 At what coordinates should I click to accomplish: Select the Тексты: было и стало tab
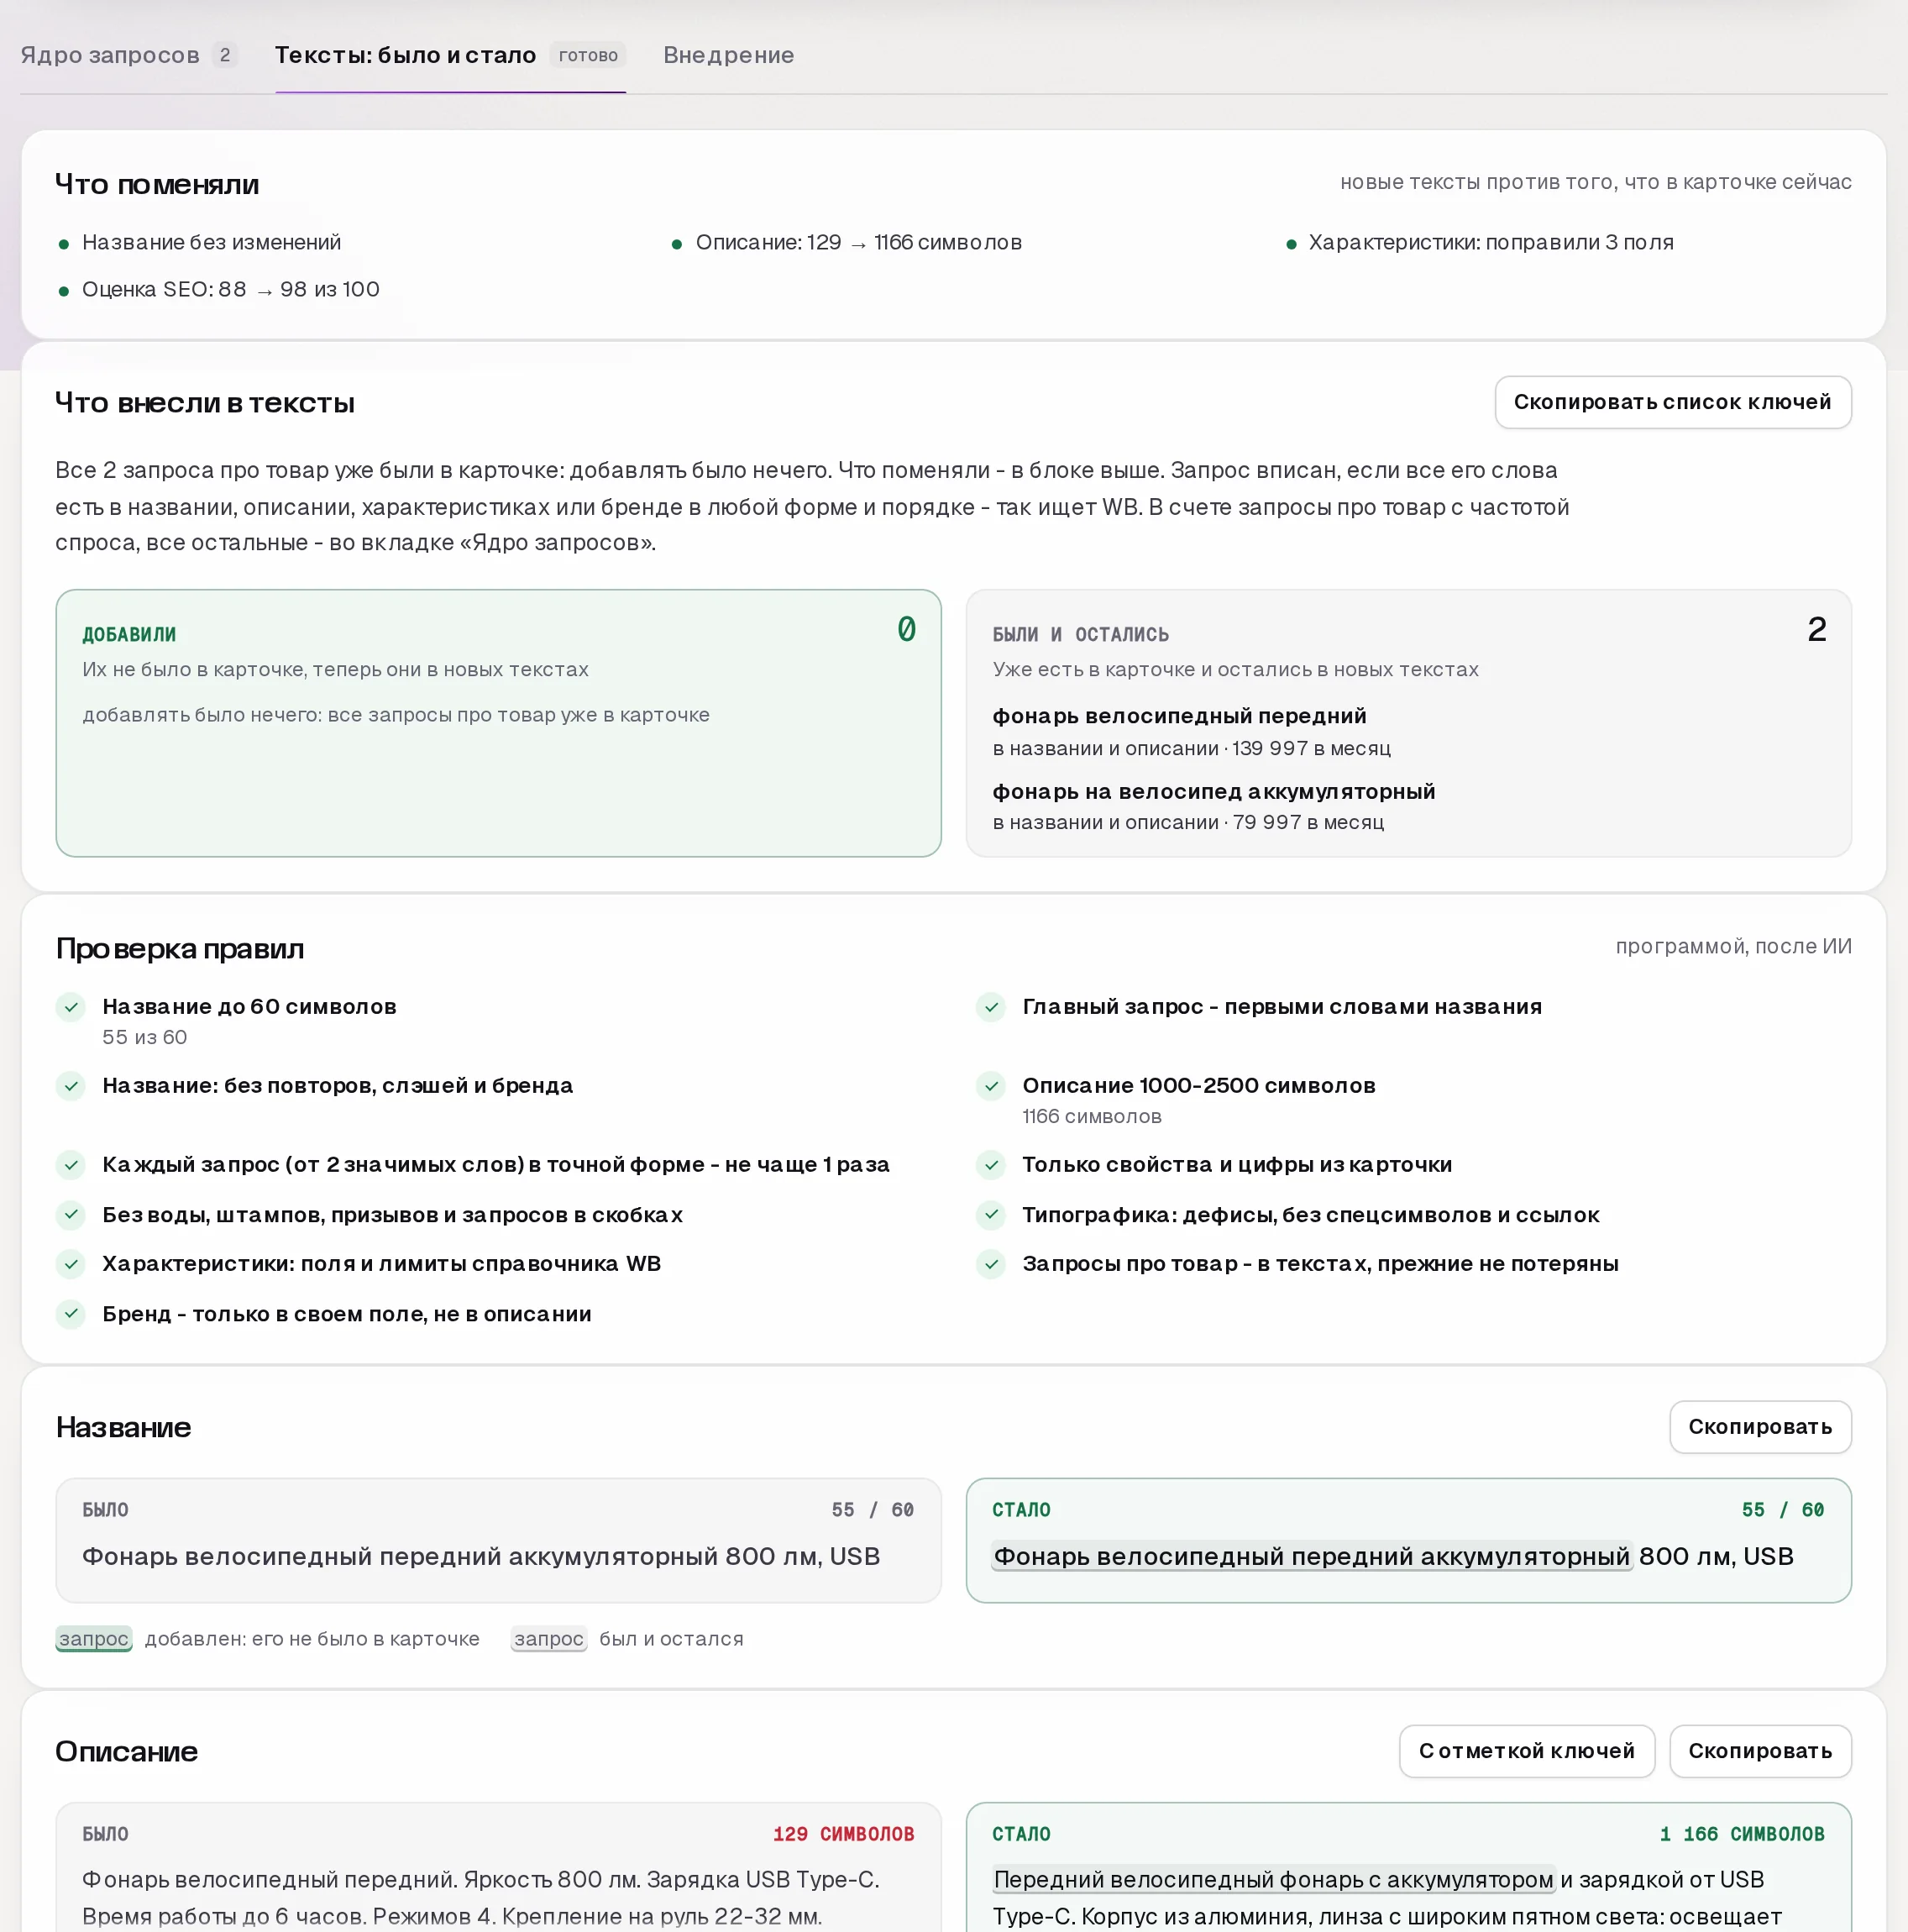click(x=450, y=55)
